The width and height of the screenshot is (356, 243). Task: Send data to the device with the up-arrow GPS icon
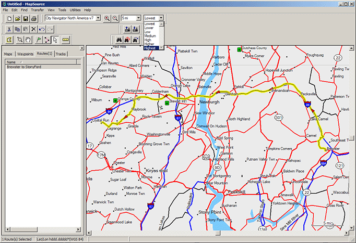pos(127,29)
